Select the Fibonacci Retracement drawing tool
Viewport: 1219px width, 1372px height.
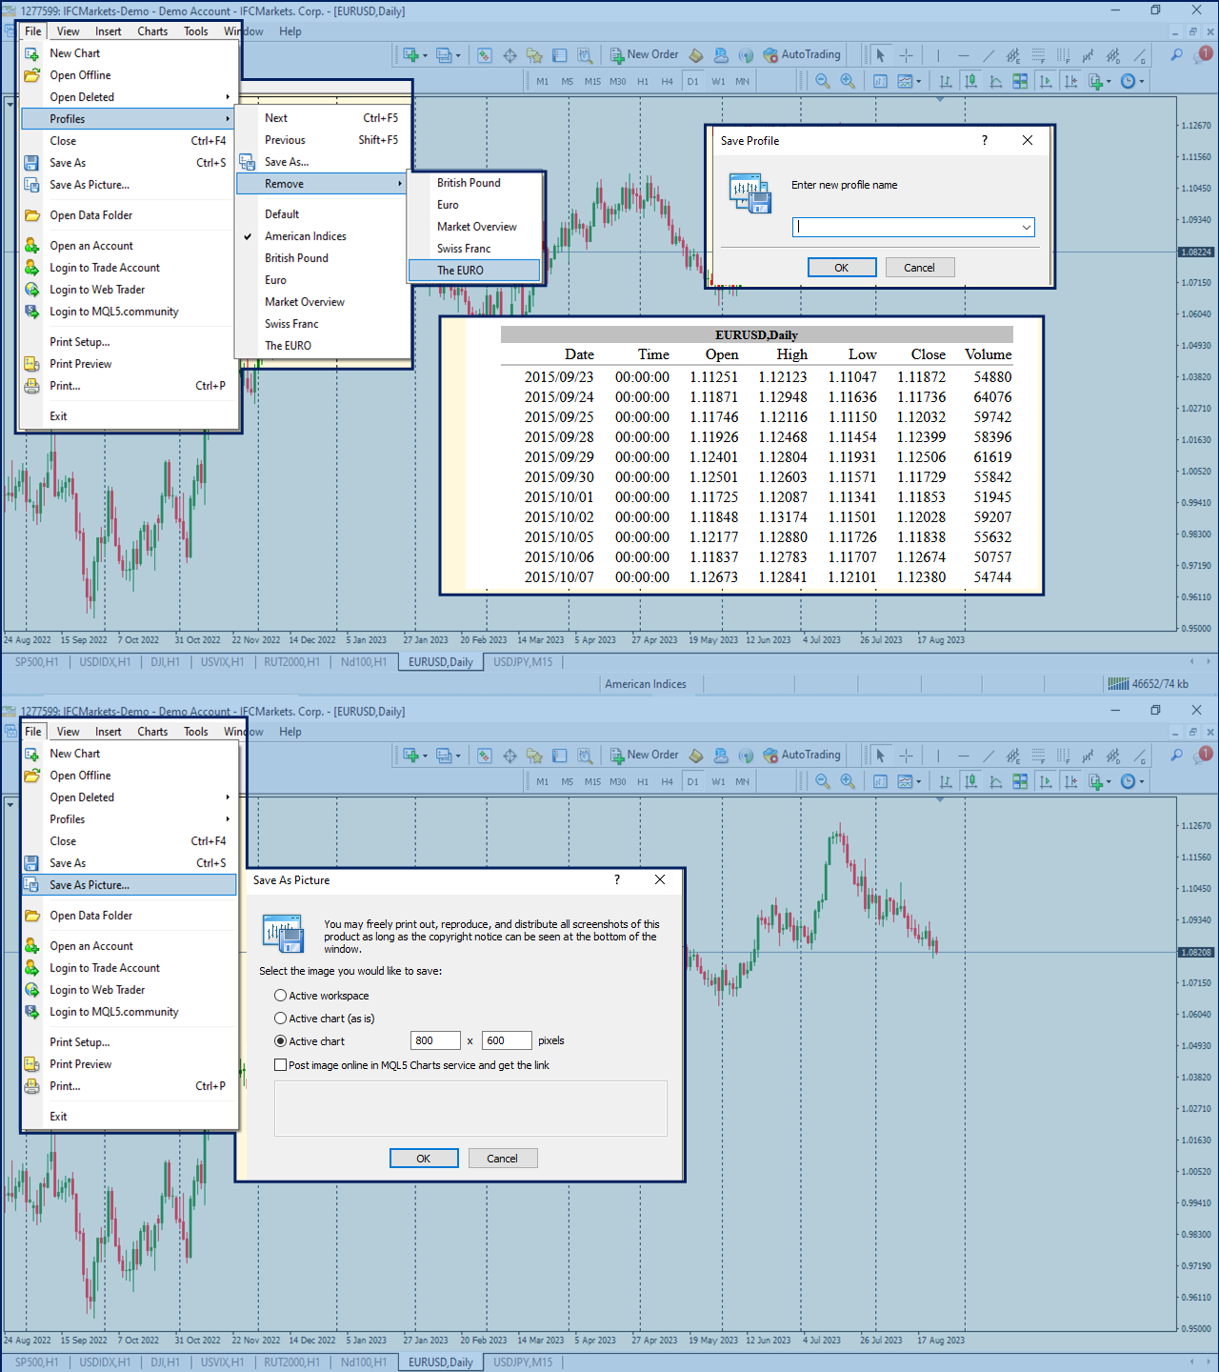(1039, 55)
